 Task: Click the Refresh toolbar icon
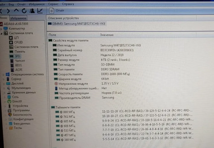point(24,11)
